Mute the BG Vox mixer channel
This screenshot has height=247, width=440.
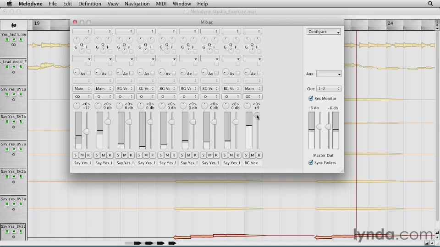(x=252, y=155)
